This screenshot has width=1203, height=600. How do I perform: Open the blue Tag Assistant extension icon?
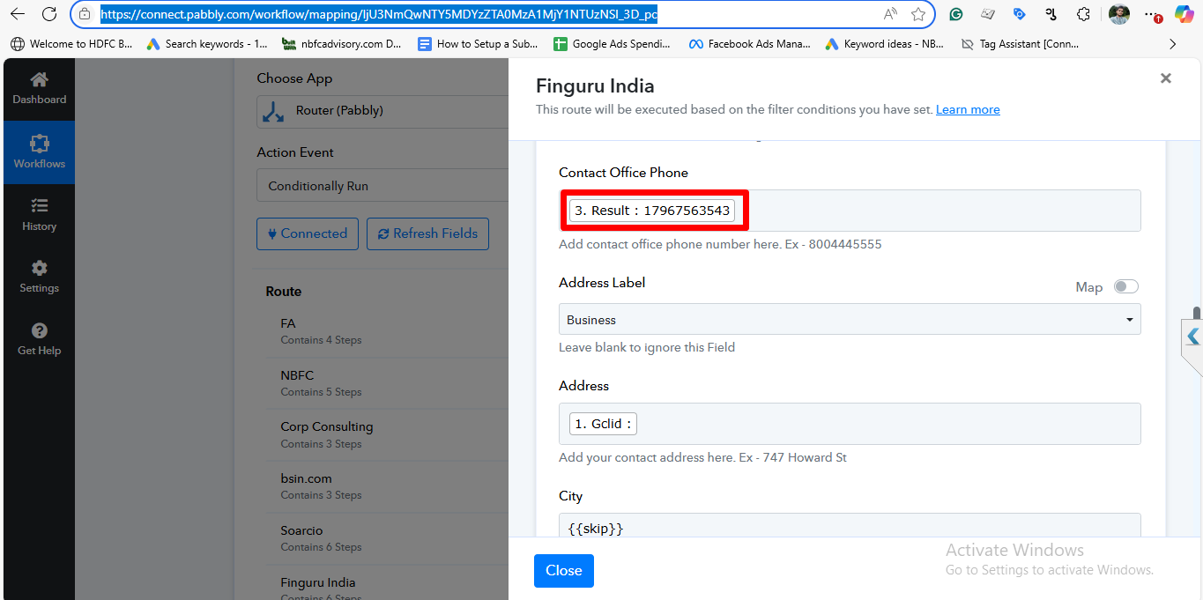1019,14
